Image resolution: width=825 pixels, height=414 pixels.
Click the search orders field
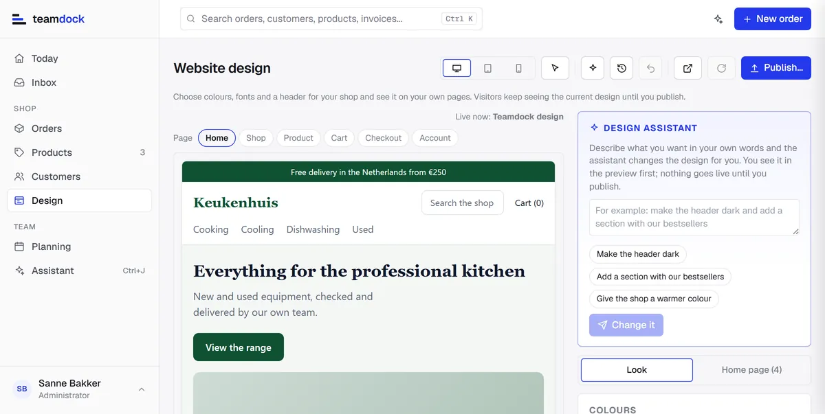[331, 19]
